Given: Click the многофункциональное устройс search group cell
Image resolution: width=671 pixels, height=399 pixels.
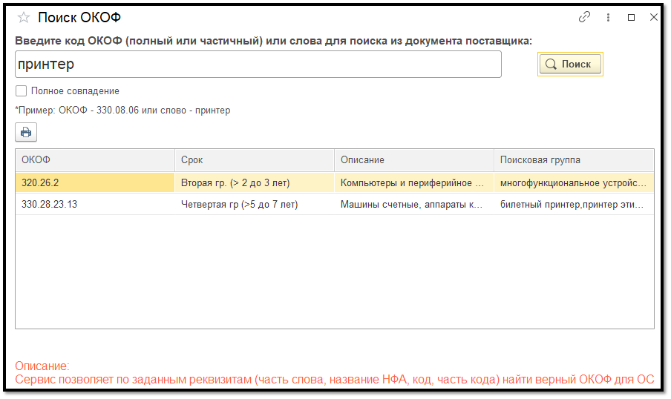Looking at the screenshot, I should click(x=574, y=182).
